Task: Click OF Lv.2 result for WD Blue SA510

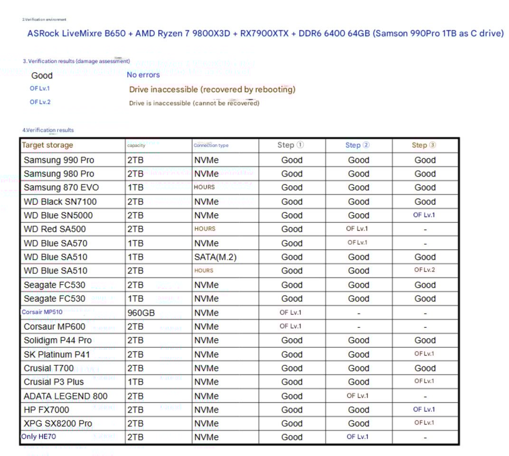Action: point(424,270)
